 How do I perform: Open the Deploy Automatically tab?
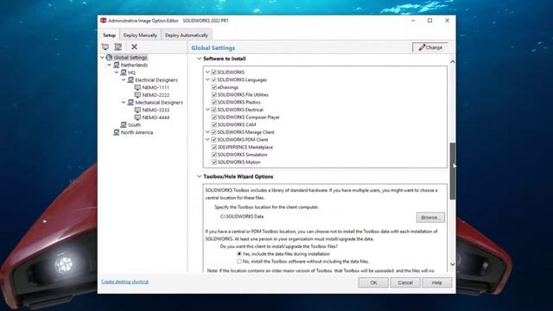pos(187,35)
